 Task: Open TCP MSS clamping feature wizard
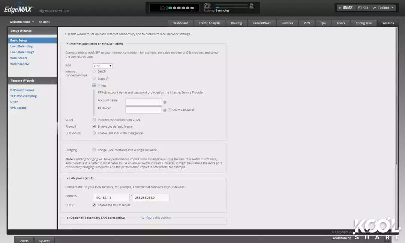[x=24, y=96]
